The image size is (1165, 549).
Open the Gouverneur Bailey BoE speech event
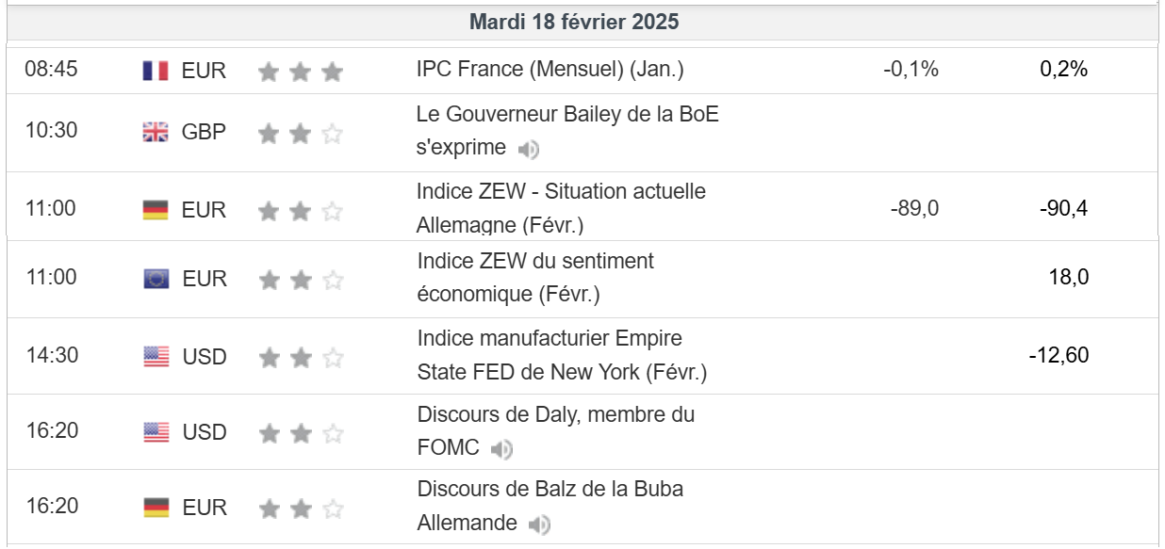pos(566,115)
